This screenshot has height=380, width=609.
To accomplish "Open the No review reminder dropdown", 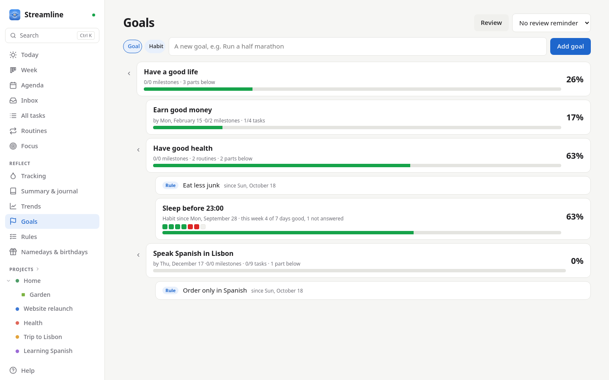I will click(551, 23).
